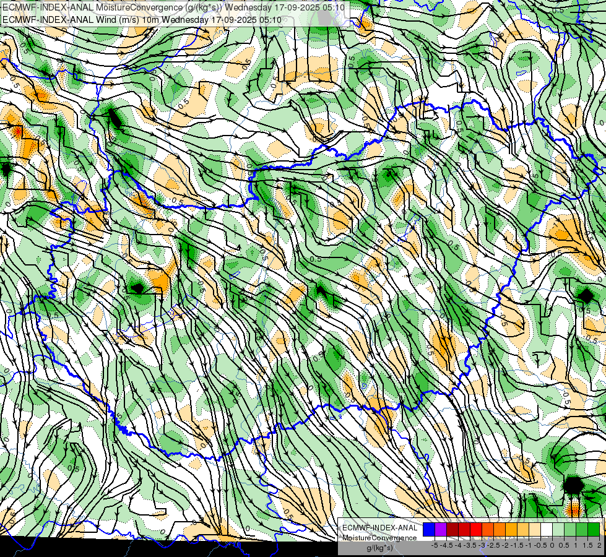Click the purple legend swatch between -5 and -4.5
This screenshot has height=557, width=606.
click(x=441, y=530)
